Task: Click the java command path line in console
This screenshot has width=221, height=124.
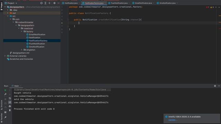Action: click(x=62, y=90)
